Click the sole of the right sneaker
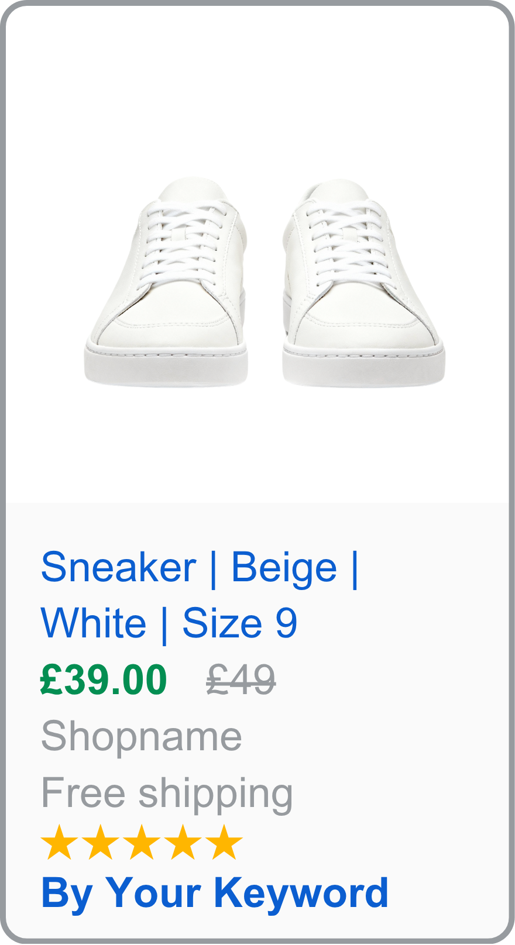 click(x=363, y=368)
